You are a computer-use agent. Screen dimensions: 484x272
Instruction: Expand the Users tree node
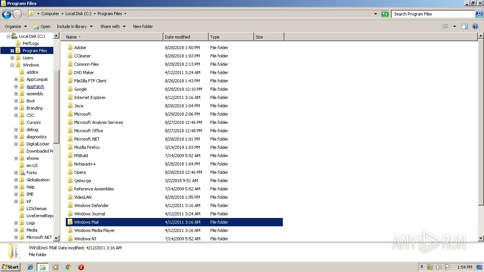click(12, 58)
